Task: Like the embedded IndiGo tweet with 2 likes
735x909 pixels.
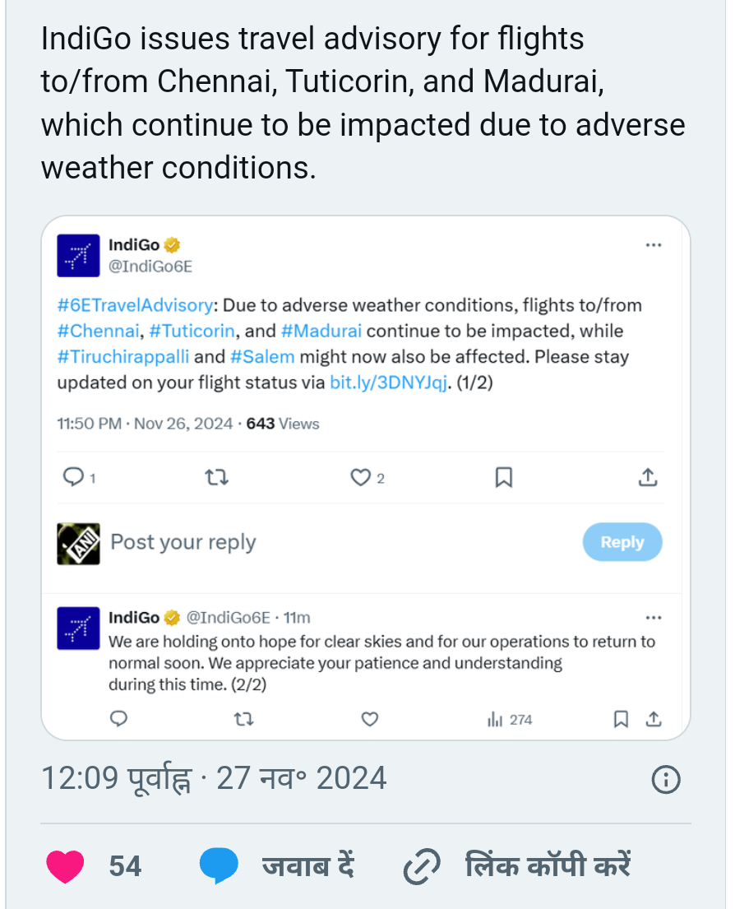Action: click(x=360, y=477)
